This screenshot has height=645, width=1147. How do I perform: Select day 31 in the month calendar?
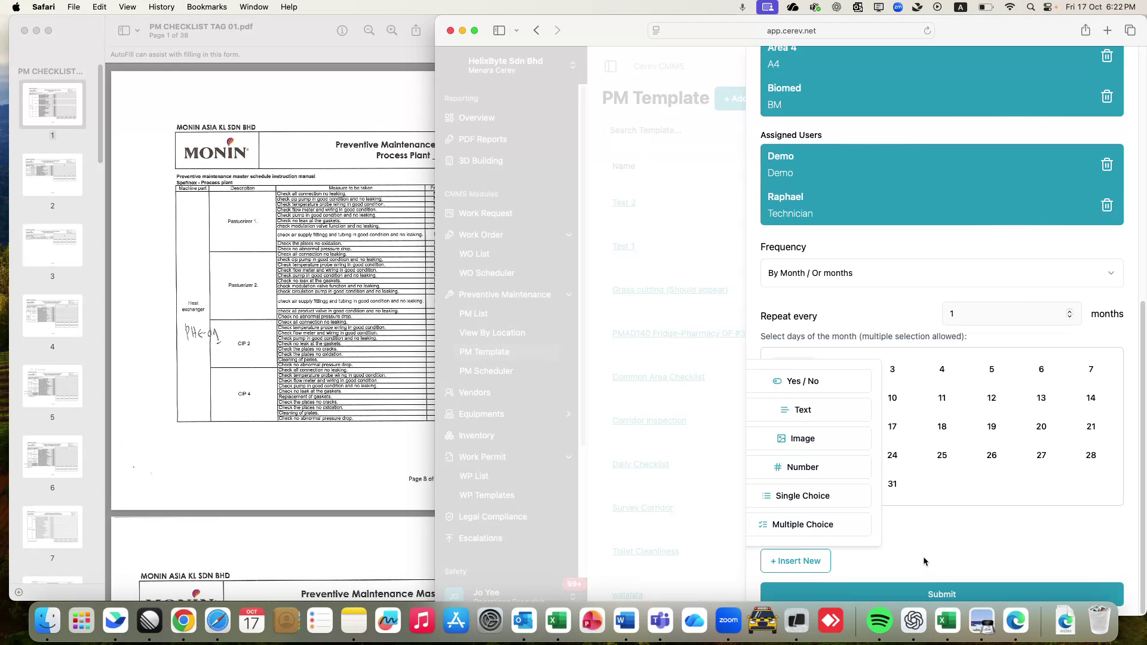892,484
